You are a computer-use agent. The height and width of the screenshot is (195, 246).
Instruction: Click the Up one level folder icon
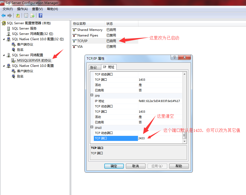coord(18,15)
